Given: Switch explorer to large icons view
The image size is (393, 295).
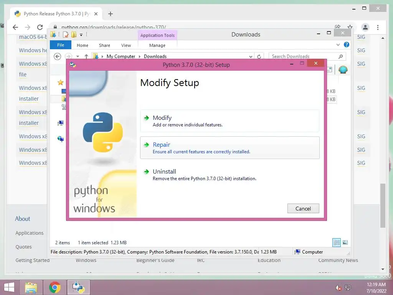Looking at the screenshot, I should pyautogui.click(x=345, y=242).
